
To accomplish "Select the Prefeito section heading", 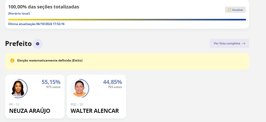I will (x=18, y=44).
